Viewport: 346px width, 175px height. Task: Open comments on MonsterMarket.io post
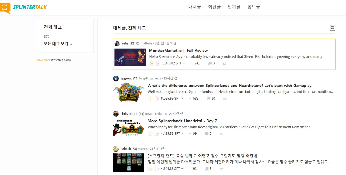[211, 63]
